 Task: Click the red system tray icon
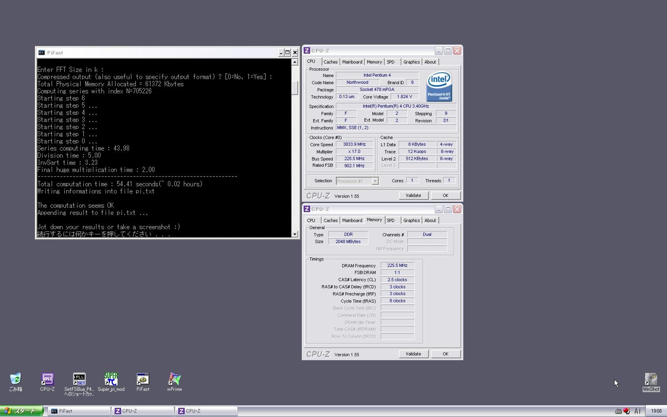pos(627,411)
